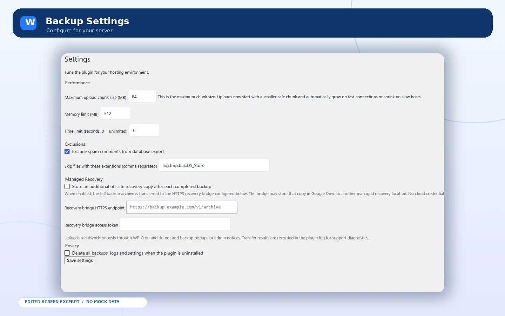Click the Settings heading text

[x=78, y=59]
